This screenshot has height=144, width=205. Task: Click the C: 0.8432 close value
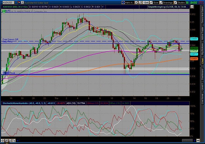(x=86, y=7)
